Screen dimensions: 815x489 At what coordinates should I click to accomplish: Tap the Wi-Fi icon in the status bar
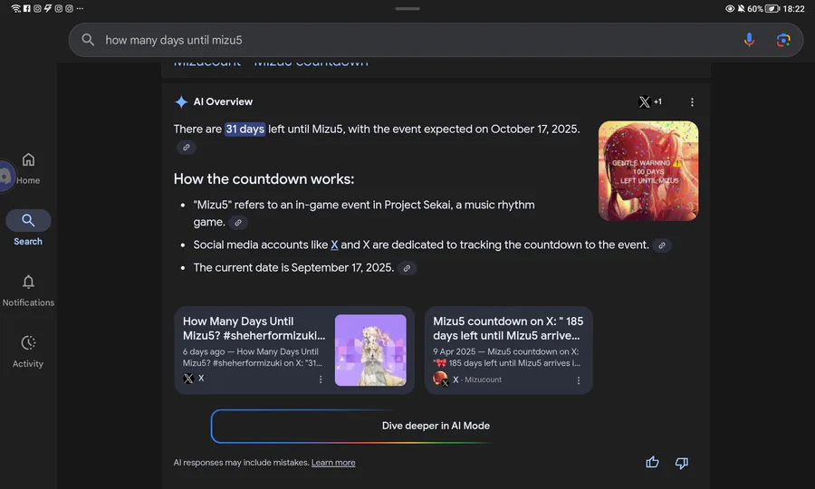pyautogui.click(x=15, y=8)
